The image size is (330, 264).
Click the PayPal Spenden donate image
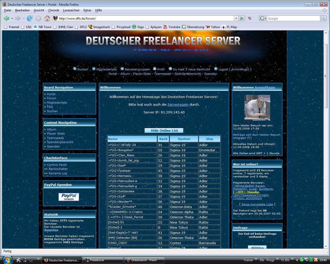coord(69,197)
